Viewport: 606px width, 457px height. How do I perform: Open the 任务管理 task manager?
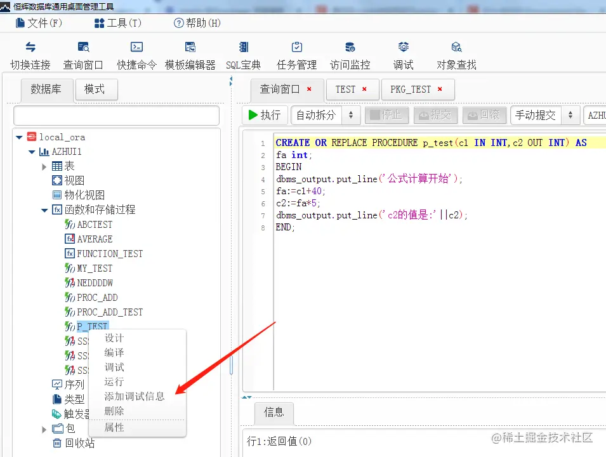pyautogui.click(x=297, y=56)
